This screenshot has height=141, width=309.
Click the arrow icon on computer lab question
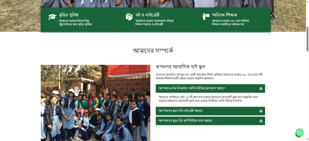[261, 121]
